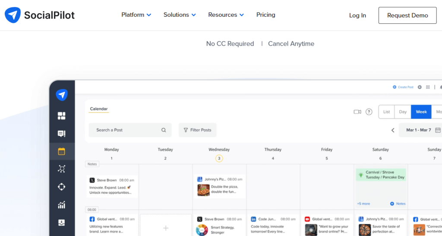Click 'Innovate. Expand. Lead.' post text
442x236 pixels.
click(110, 190)
